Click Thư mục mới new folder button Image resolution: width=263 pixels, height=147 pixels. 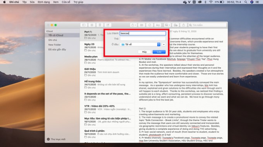click(56, 139)
